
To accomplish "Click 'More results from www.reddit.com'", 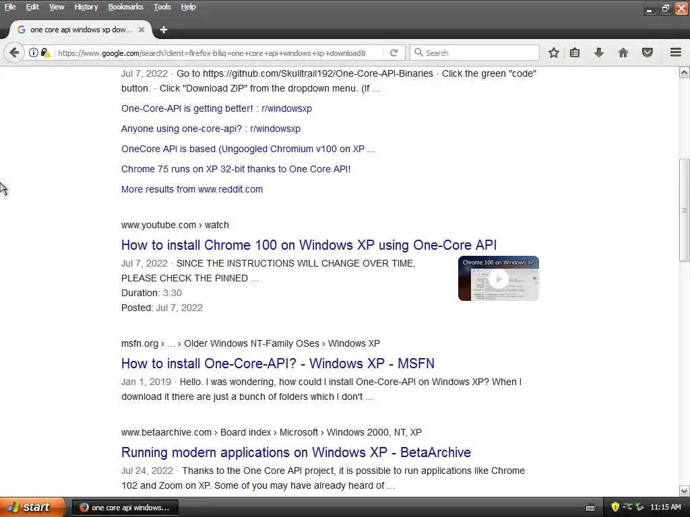I will coord(192,189).
